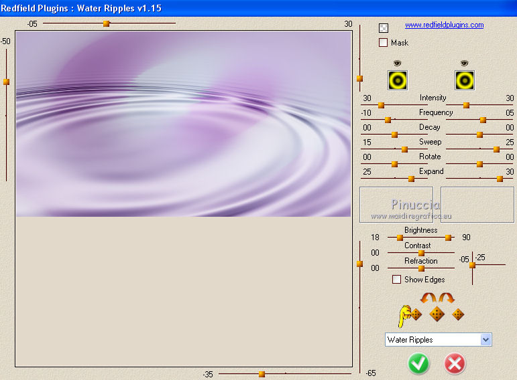Click the empty right texture preview box
The image size is (517, 380).
click(x=477, y=205)
